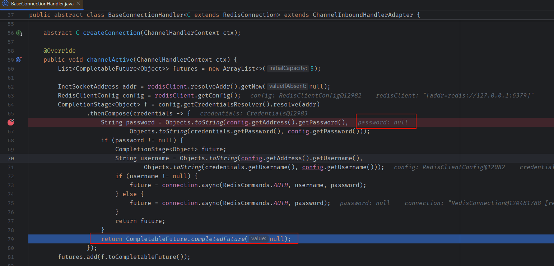This screenshot has height=266, width=554.
Task: Click the valueIfAbsent parameter hint on line 62
Action: [287, 86]
